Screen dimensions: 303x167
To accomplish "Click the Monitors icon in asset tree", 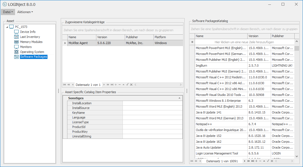I will (16, 47).
